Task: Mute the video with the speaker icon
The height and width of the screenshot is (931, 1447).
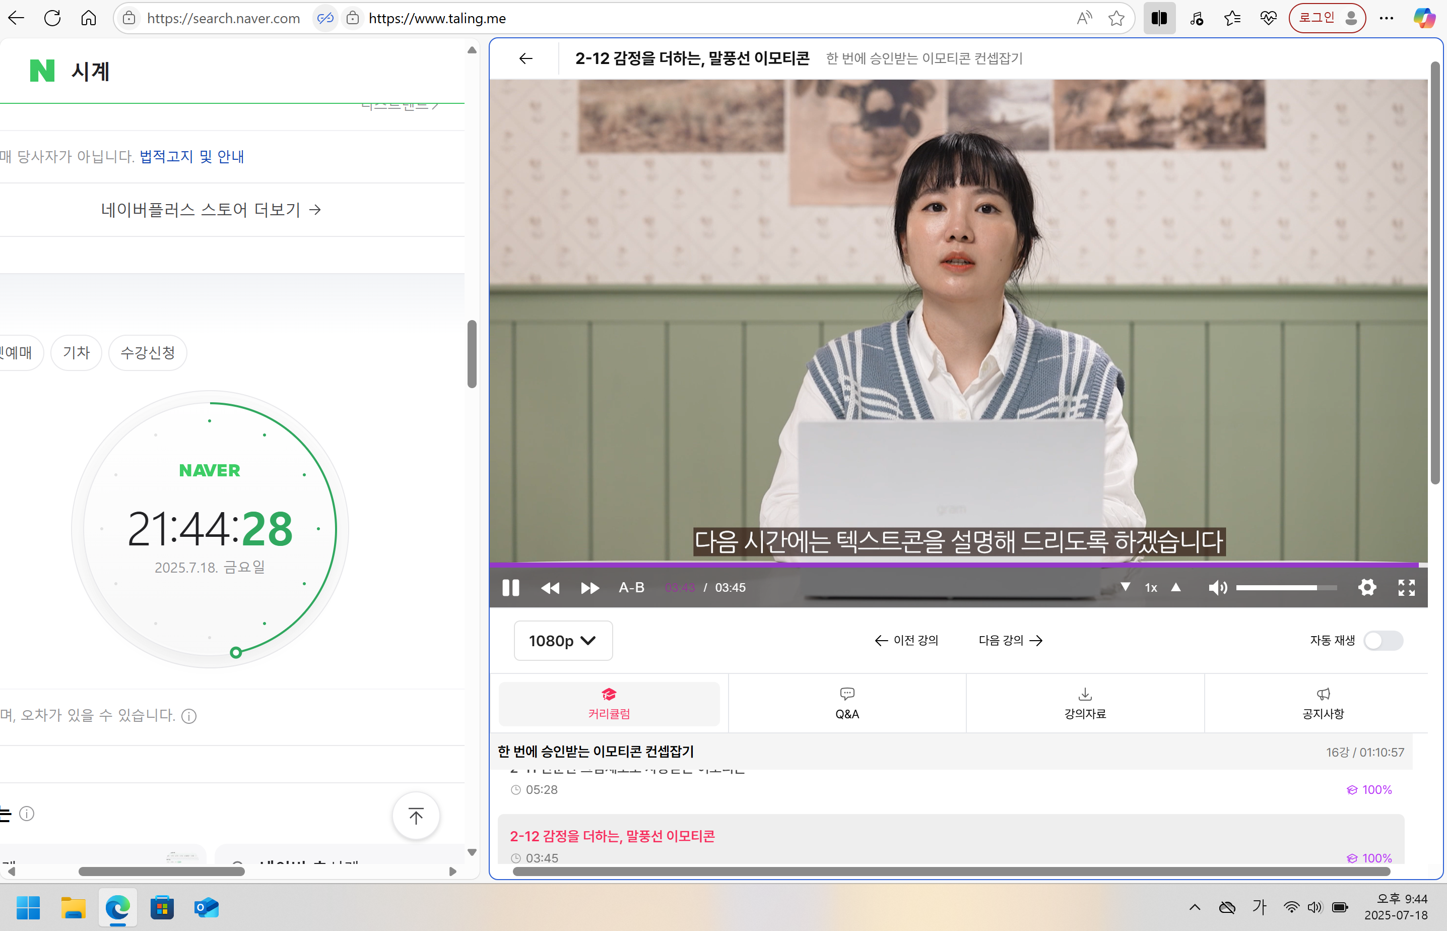Action: point(1218,587)
